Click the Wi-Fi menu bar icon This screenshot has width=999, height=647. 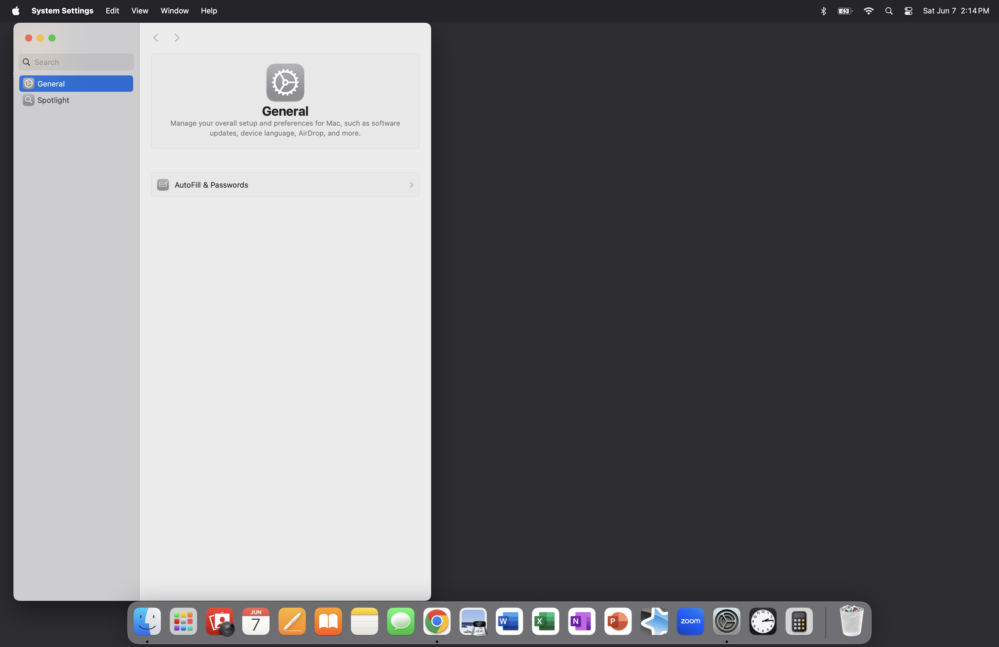tap(868, 11)
